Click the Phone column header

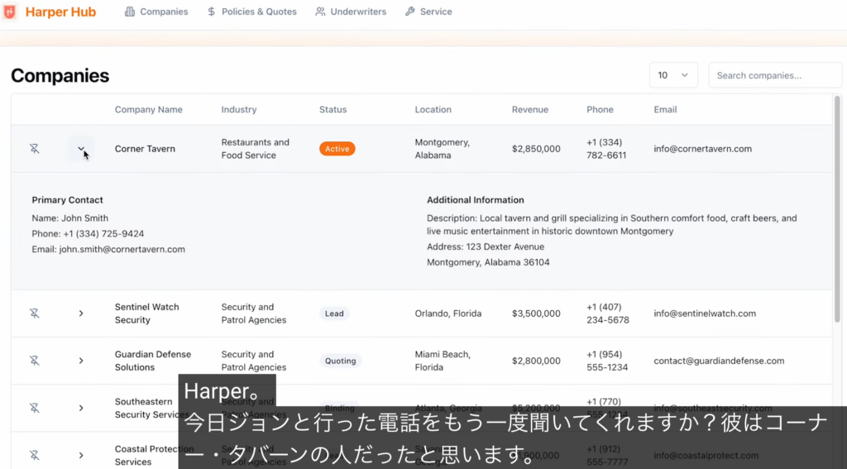pyautogui.click(x=601, y=110)
